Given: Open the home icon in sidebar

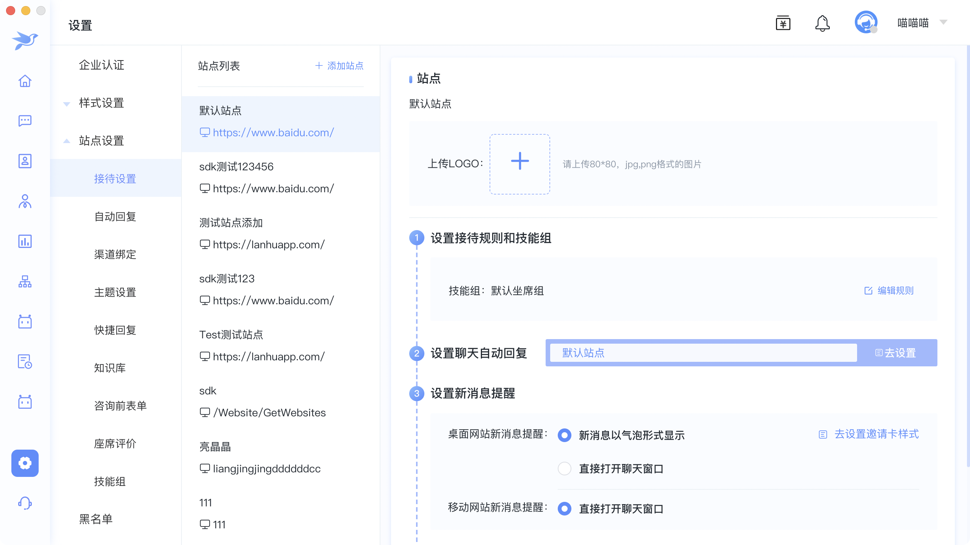Looking at the screenshot, I should click(25, 81).
